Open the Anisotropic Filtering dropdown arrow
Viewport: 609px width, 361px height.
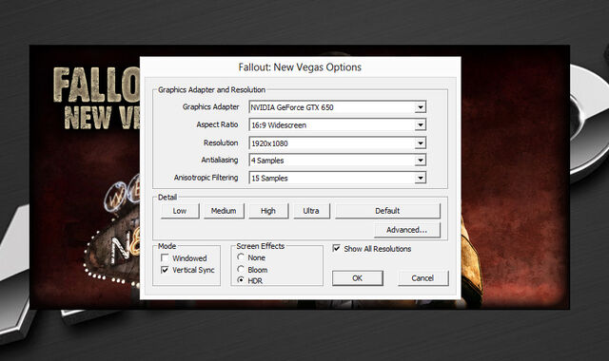pos(421,178)
